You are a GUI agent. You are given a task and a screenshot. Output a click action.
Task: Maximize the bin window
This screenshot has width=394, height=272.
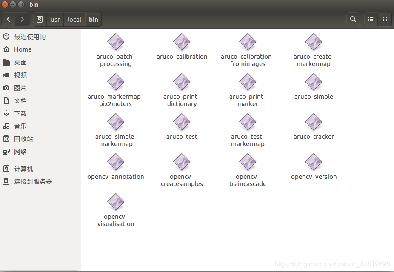pyautogui.click(x=21, y=4)
